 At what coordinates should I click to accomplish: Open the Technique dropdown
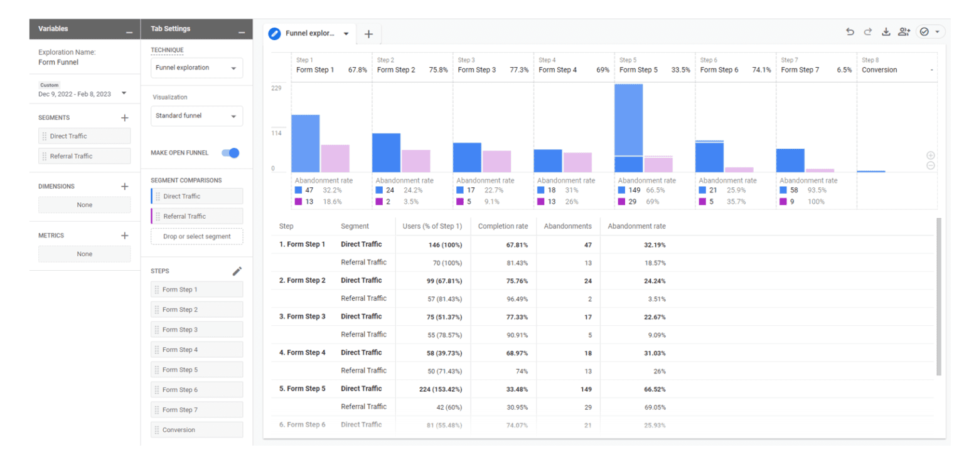click(196, 68)
